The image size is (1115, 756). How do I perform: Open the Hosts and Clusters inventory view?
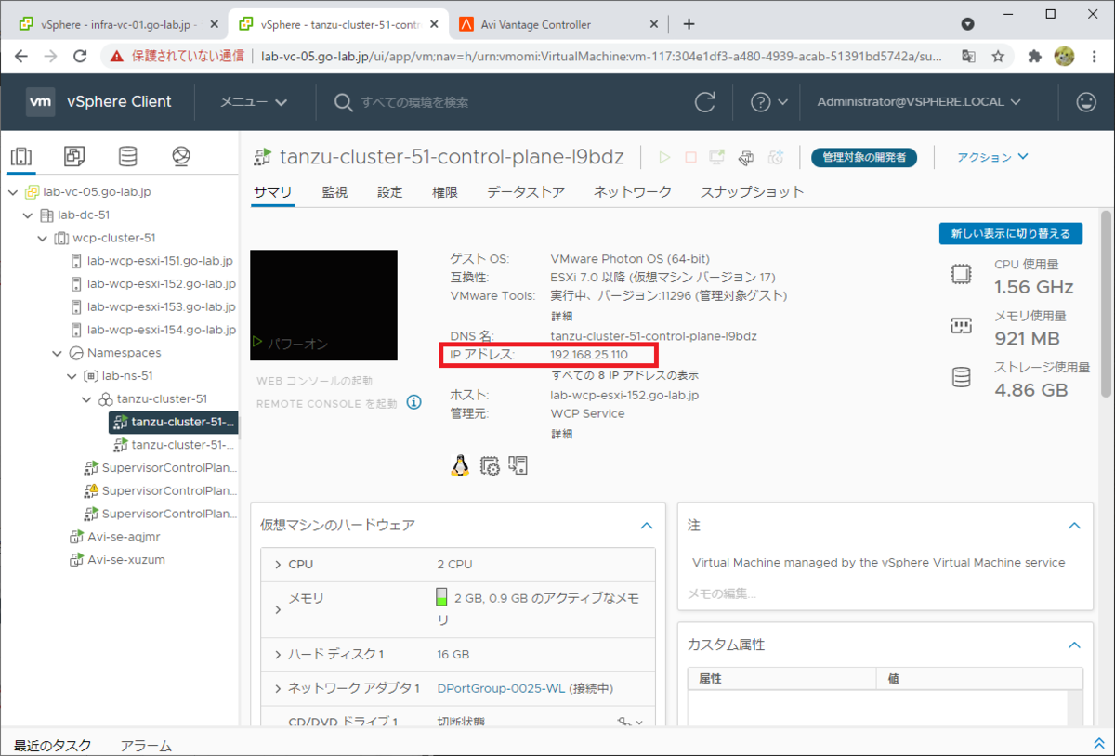tap(21, 156)
